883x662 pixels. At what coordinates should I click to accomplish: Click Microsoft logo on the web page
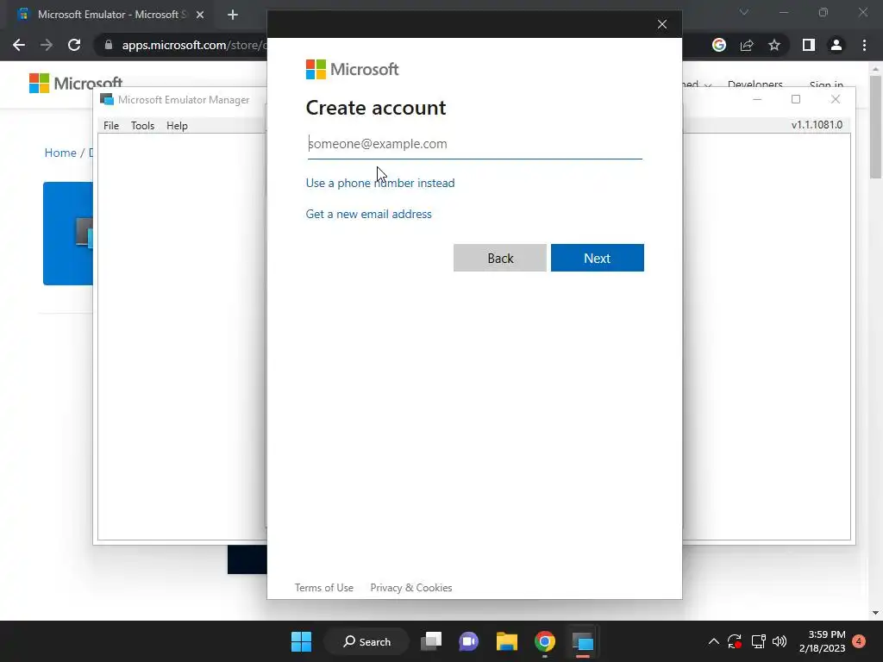[76, 84]
